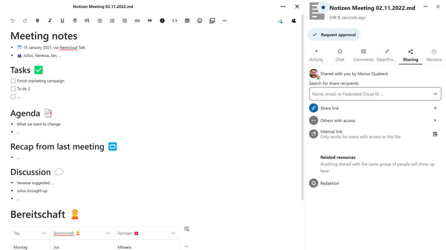The height and width of the screenshot is (250, 446).
Task: Toggle underline formatting
Action: pyautogui.click(x=62, y=21)
